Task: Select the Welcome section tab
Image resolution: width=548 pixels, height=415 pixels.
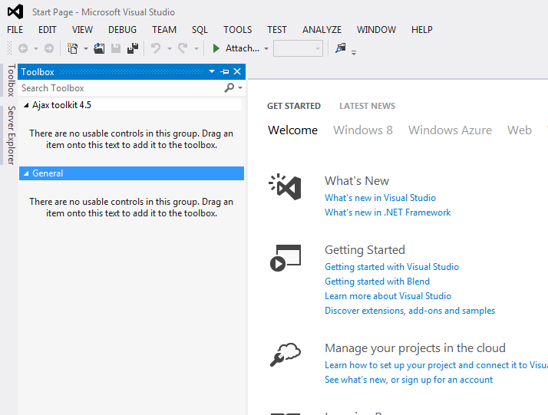Action: coord(293,130)
